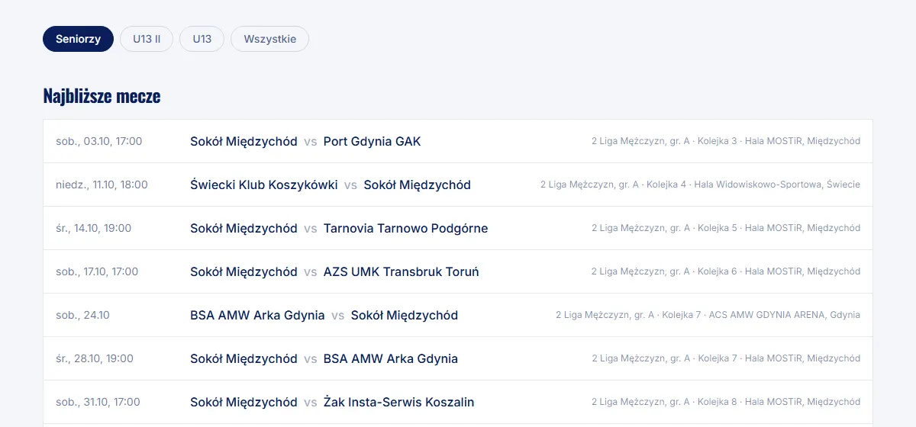The image size is (916, 427).
Task: Open the Świecki Klub Koszykówki match row
Action: click(x=458, y=185)
